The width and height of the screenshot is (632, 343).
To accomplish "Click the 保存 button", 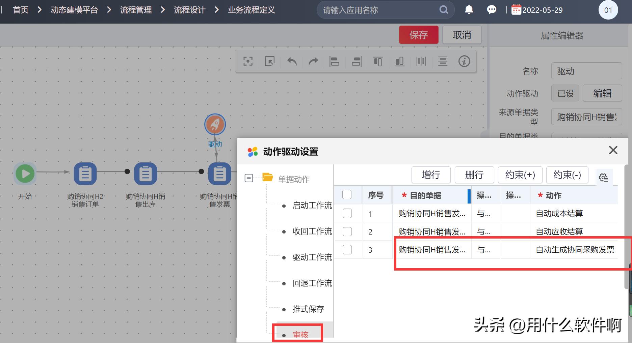I will point(418,34).
